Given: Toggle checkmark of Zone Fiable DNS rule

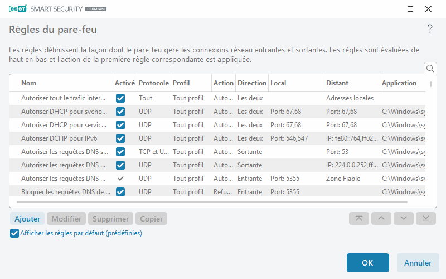Looking at the screenshot, I should (x=120, y=179).
